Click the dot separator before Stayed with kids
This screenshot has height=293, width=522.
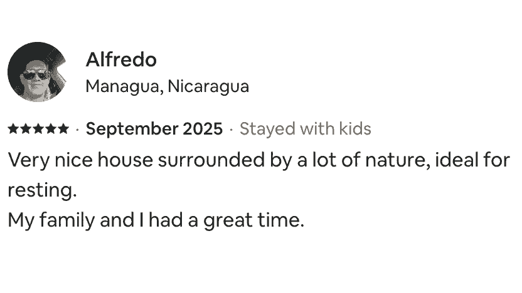pos(232,130)
